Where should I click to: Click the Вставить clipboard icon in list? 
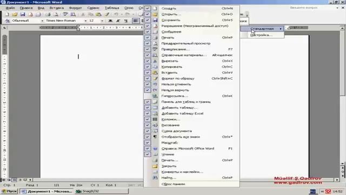[155, 73]
